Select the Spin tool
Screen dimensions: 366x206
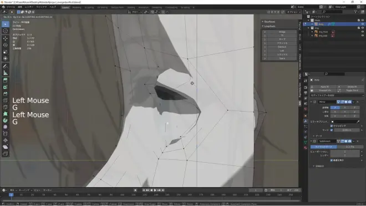(6, 120)
